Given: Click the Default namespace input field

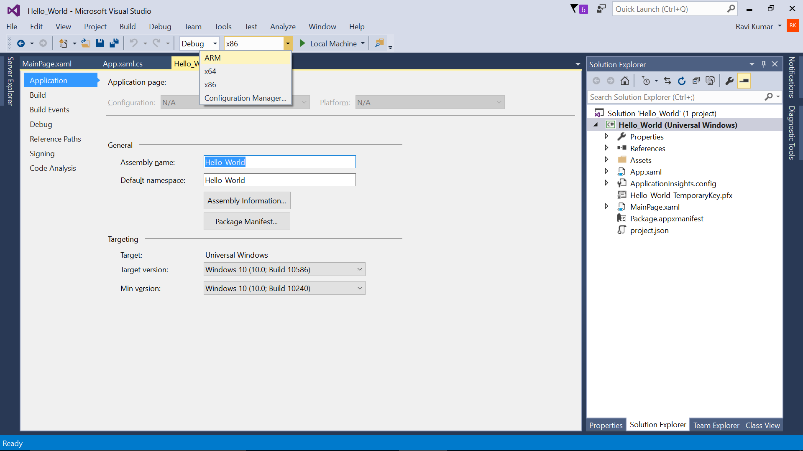Looking at the screenshot, I should (x=279, y=180).
